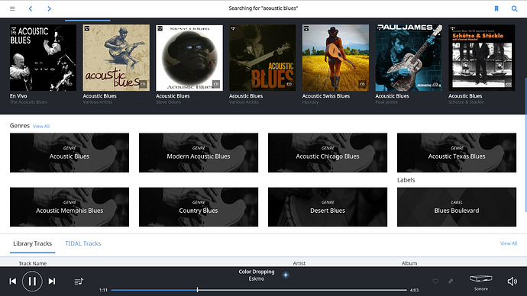
Task: Seek along the track progress bar
Action: (259, 290)
